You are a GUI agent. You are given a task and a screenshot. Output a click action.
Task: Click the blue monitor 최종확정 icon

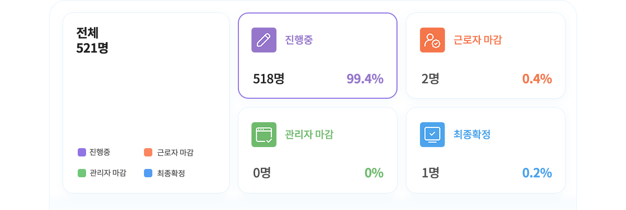pyautogui.click(x=432, y=135)
